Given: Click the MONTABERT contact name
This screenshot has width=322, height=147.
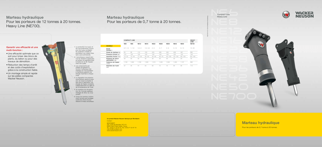Looking at the screenshot, I should point(111,123).
